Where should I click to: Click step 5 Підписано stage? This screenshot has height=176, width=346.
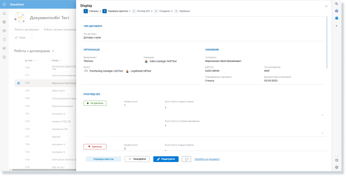click(182, 11)
